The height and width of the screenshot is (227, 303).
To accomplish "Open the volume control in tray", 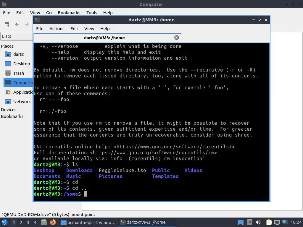I will coord(258,222).
